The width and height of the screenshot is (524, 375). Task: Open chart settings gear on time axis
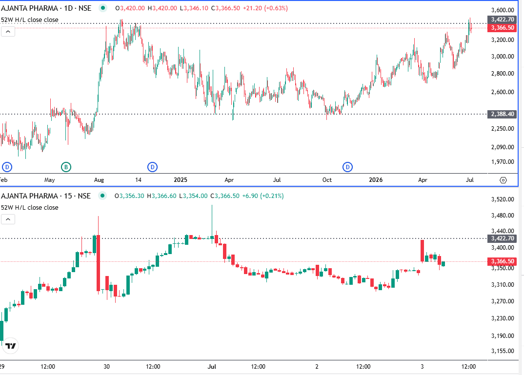(x=503, y=180)
